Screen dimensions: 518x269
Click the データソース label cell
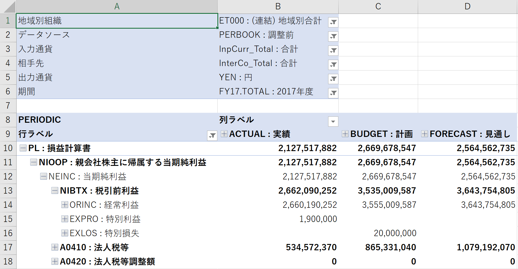(117, 35)
